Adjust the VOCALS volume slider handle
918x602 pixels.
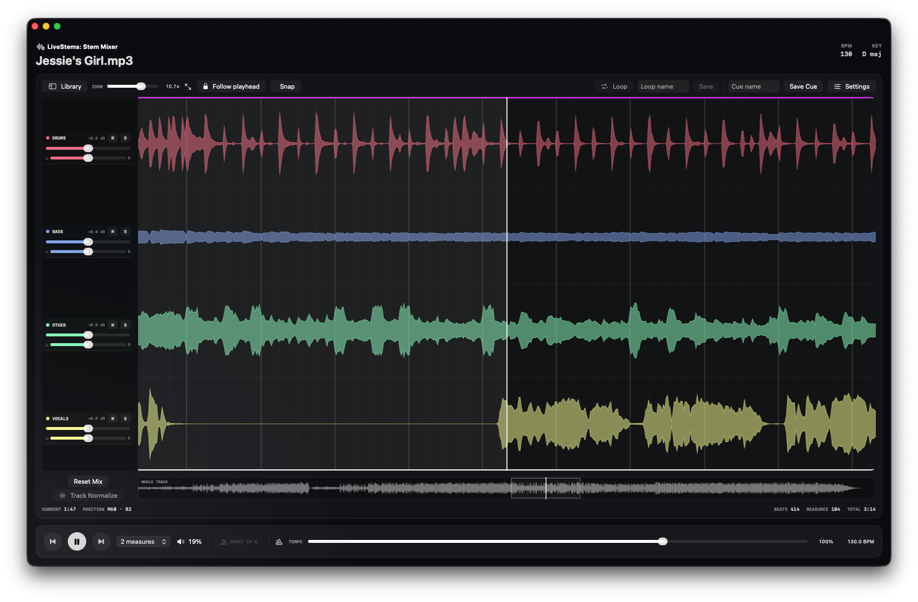pos(88,428)
